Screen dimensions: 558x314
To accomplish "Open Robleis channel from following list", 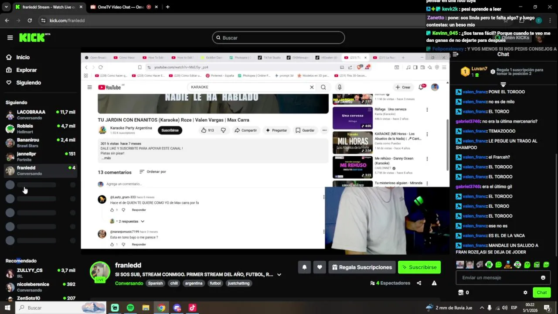I will [x=40, y=129].
